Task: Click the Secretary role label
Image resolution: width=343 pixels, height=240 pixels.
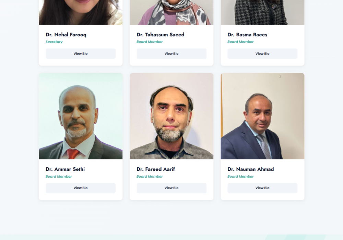Action: [x=54, y=42]
